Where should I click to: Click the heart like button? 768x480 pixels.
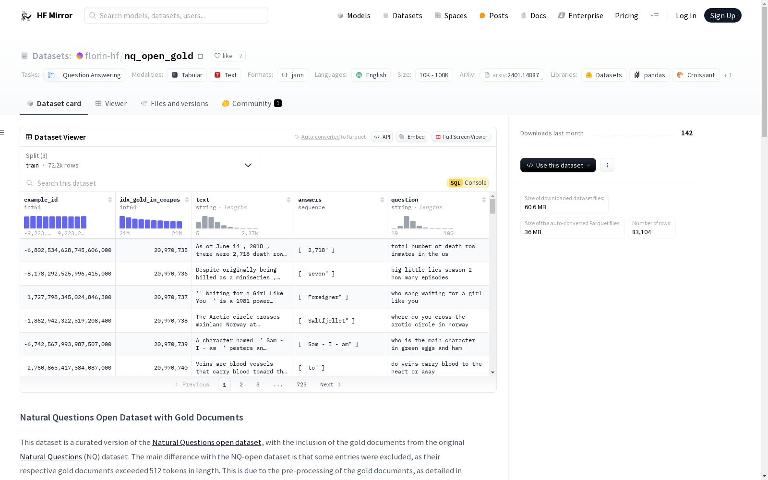[223, 56]
